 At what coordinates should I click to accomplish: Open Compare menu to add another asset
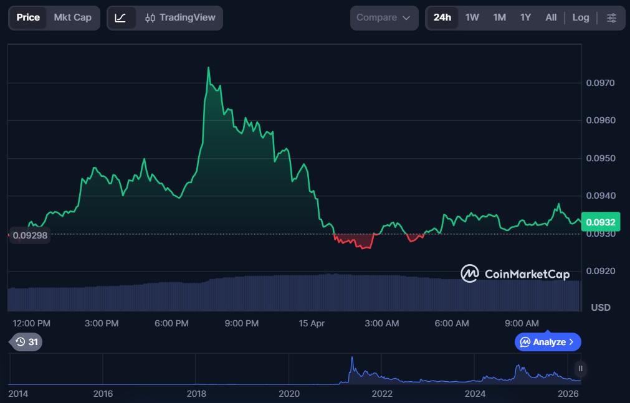383,17
